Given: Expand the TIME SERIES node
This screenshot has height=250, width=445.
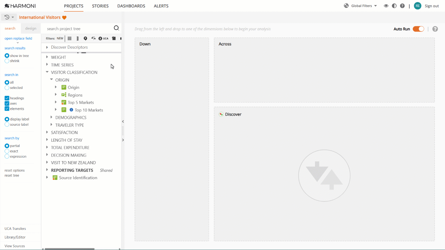Looking at the screenshot, I should coord(47,65).
